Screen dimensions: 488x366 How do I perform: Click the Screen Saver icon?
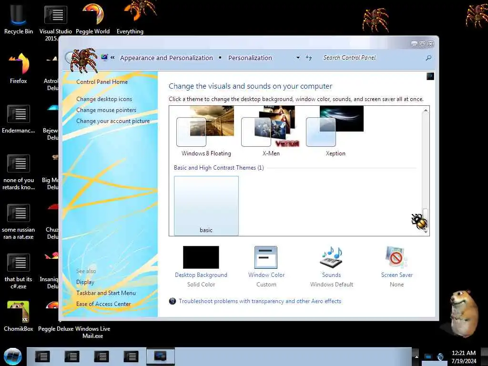[396, 257]
